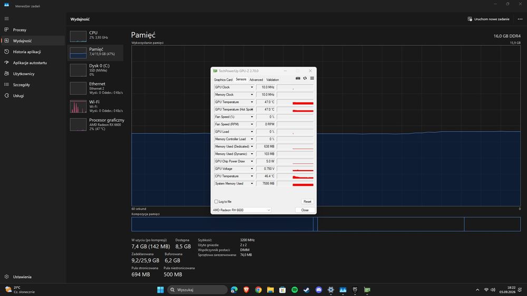Click the GPU-Z screenshot camera icon

tap(298, 78)
